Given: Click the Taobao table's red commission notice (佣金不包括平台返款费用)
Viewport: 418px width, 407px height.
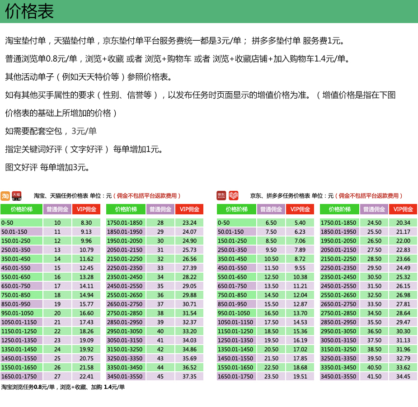Looking at the screenshot, I should (x=147, y=196).
